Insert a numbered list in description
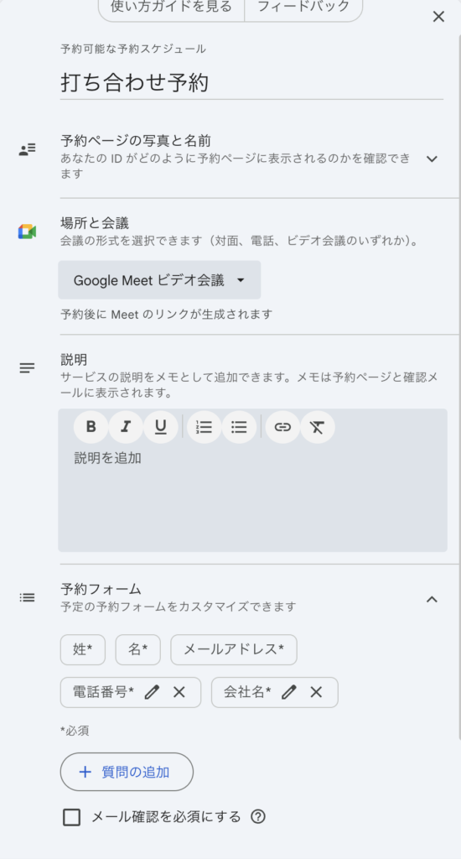461x859 pixels. (x=205, y=427)
